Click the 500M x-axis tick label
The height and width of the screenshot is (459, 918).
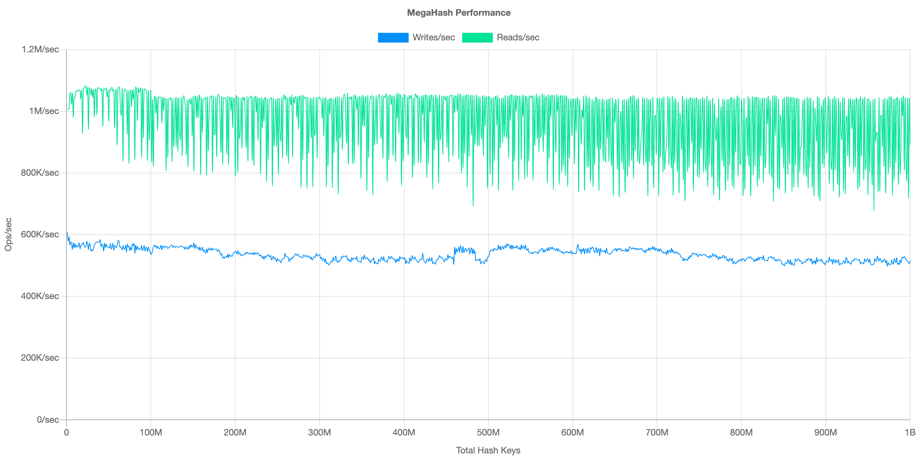[488, 432]
